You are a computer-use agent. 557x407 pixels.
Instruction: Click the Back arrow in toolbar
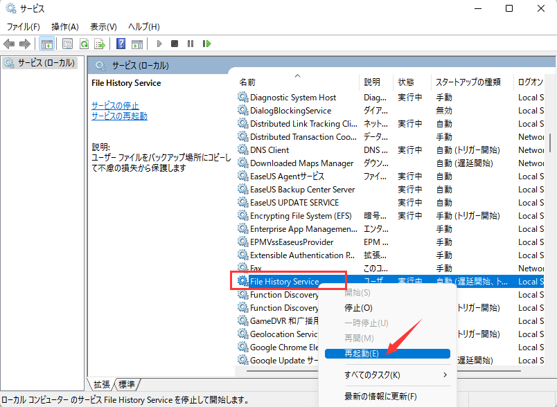(x=9, y=44)
